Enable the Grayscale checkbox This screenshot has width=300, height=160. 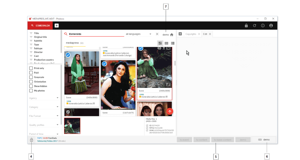tap(31, 77)
